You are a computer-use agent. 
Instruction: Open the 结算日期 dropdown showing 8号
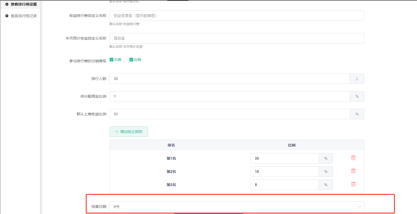coord(233,207)
